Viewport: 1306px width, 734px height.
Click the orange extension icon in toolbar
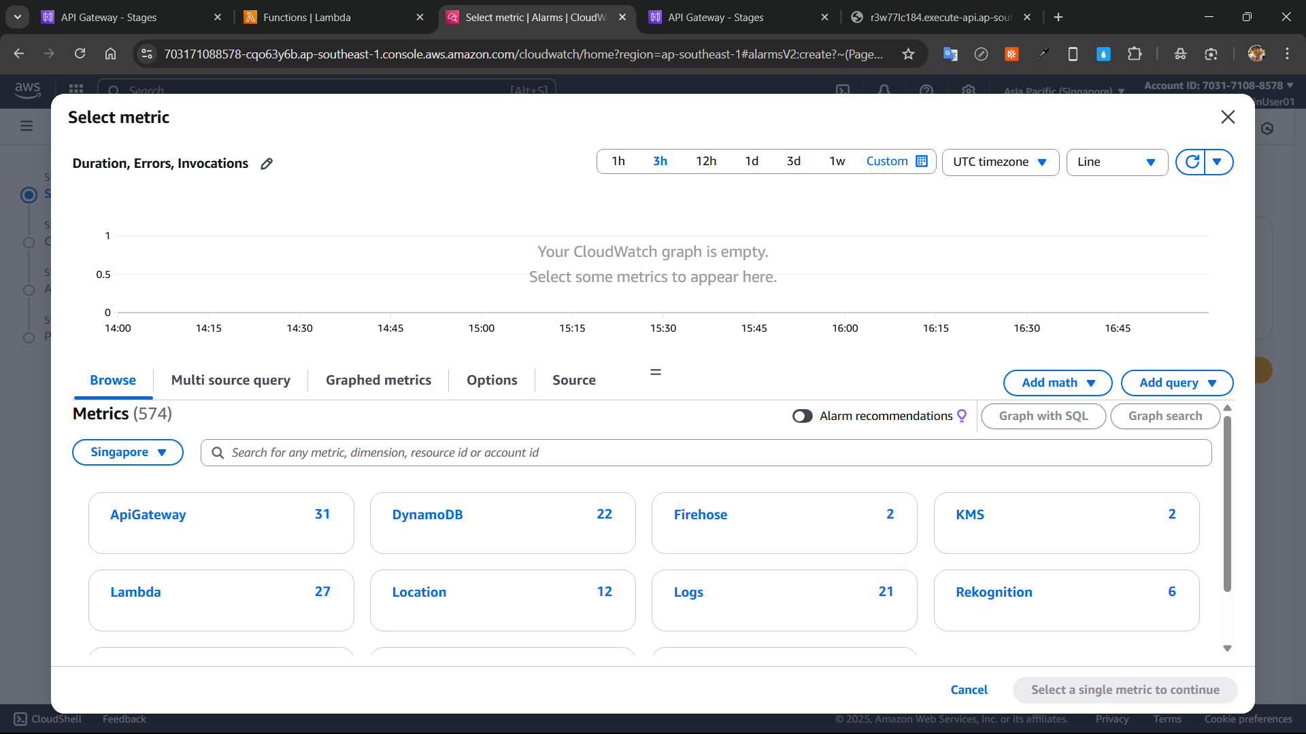pos(1011,54)
